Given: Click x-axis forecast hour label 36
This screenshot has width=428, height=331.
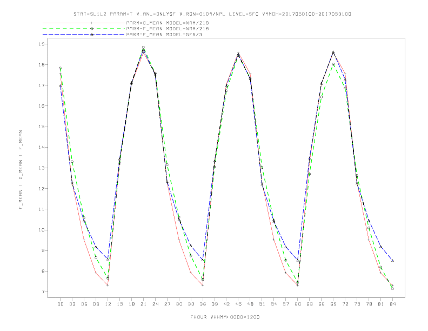Looking at the screenshot, I should tap(203, 304).
